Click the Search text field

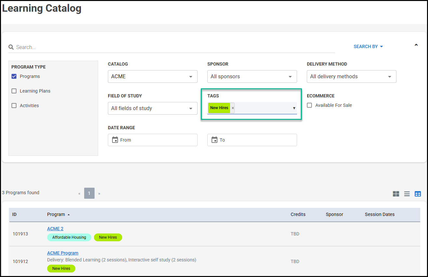tap(172, 47)
